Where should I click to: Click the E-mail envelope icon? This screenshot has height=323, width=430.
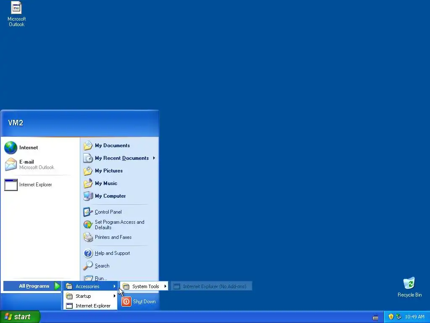pos(10,164)
